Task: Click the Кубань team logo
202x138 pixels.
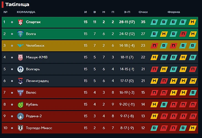Action: [20, 104]
